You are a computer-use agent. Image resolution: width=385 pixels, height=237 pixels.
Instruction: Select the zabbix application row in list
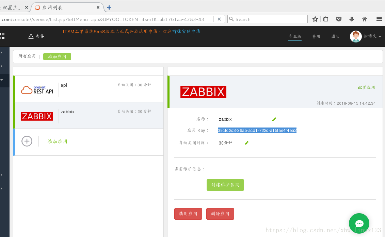[89, 115]
